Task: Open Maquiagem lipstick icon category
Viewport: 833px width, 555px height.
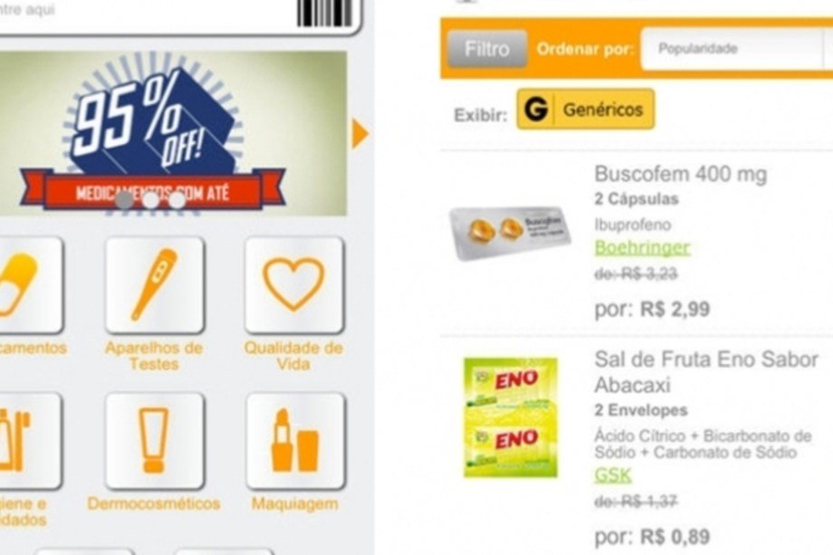Action: [295, 441]
